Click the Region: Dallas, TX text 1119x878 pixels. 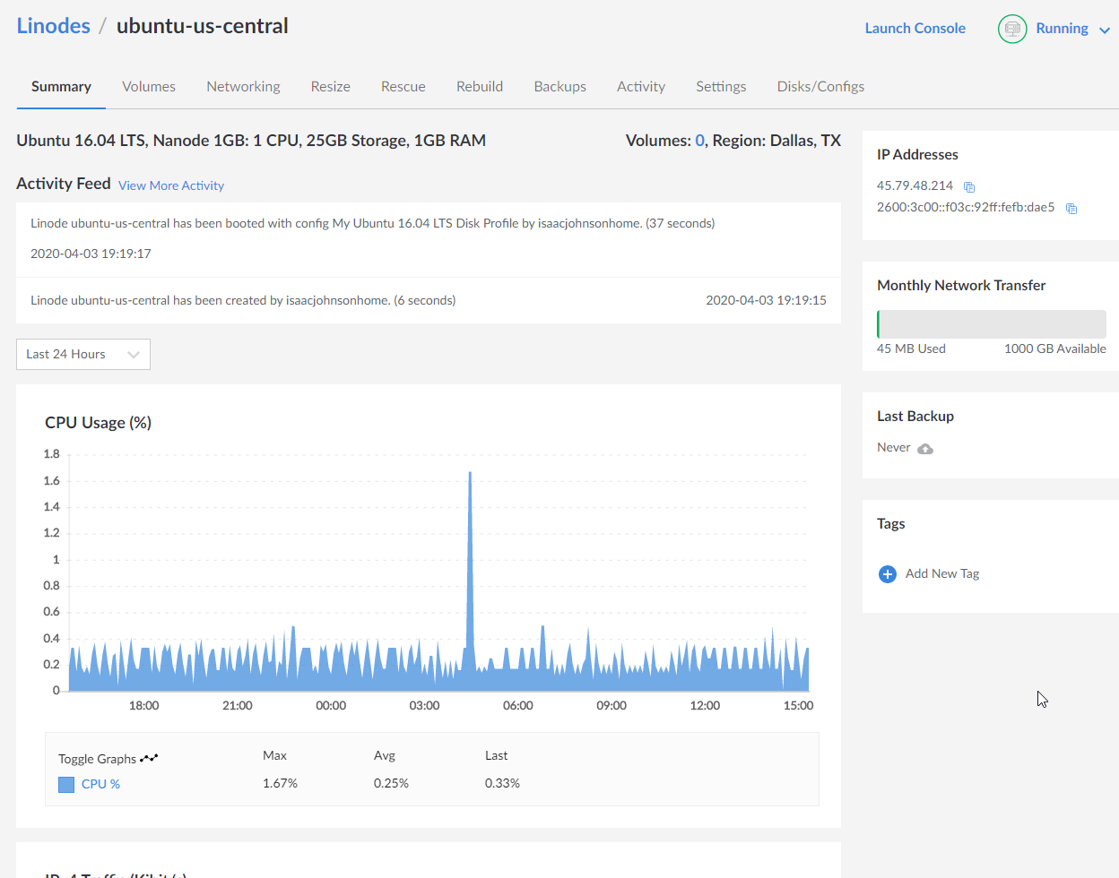click(x=776, y=141)
